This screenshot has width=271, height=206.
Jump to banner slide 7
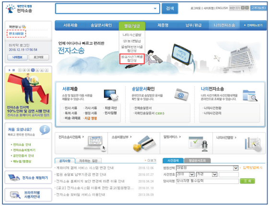tap(47, 70)
